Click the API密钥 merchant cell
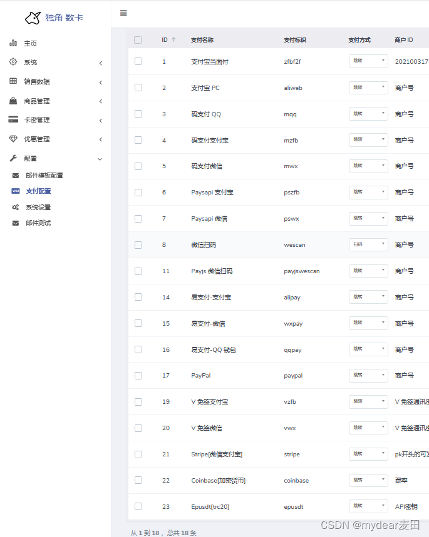429x537 pixels. pyautogui.click(x=406, y=506)
